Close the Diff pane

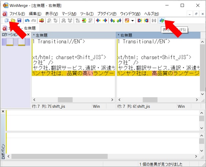[x=3, y=111]
